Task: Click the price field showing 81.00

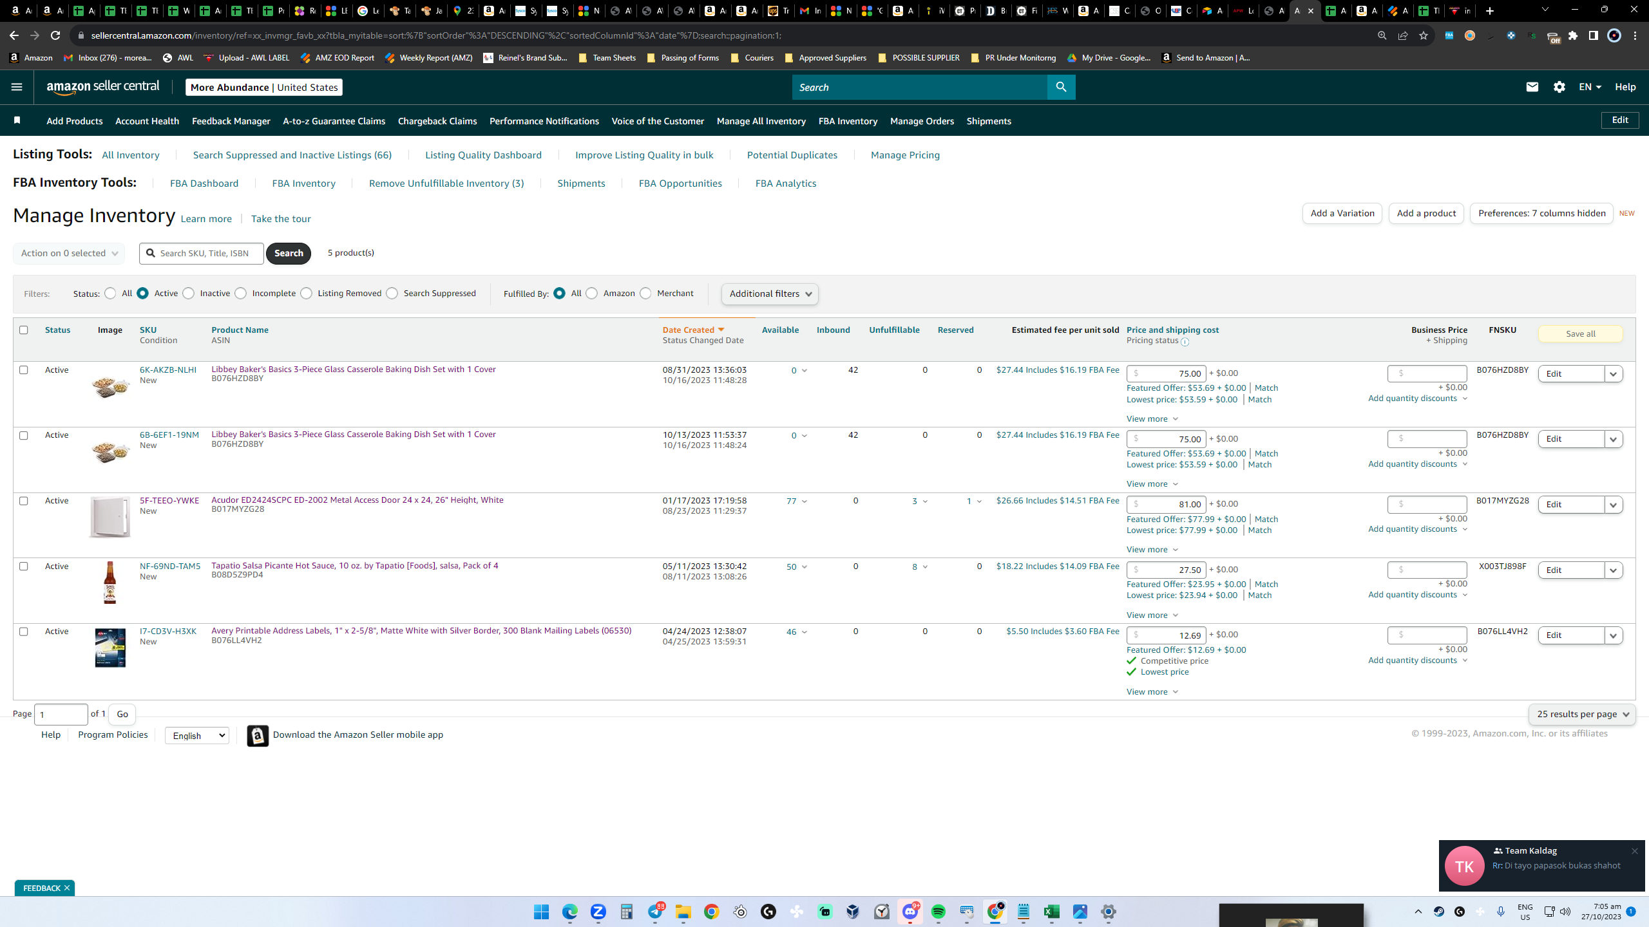Action: click(1166, 504)
